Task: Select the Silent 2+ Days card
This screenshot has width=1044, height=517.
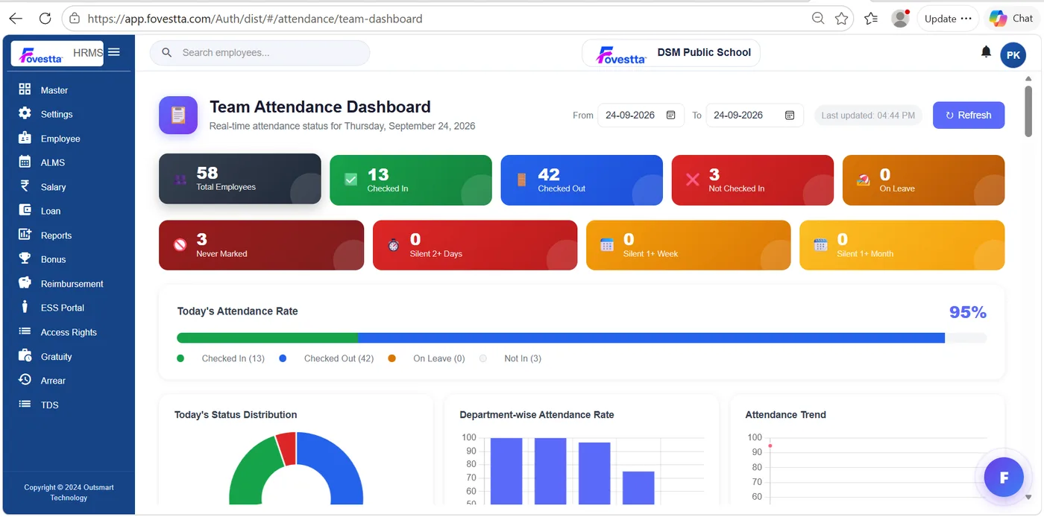Action: (475, 245)
